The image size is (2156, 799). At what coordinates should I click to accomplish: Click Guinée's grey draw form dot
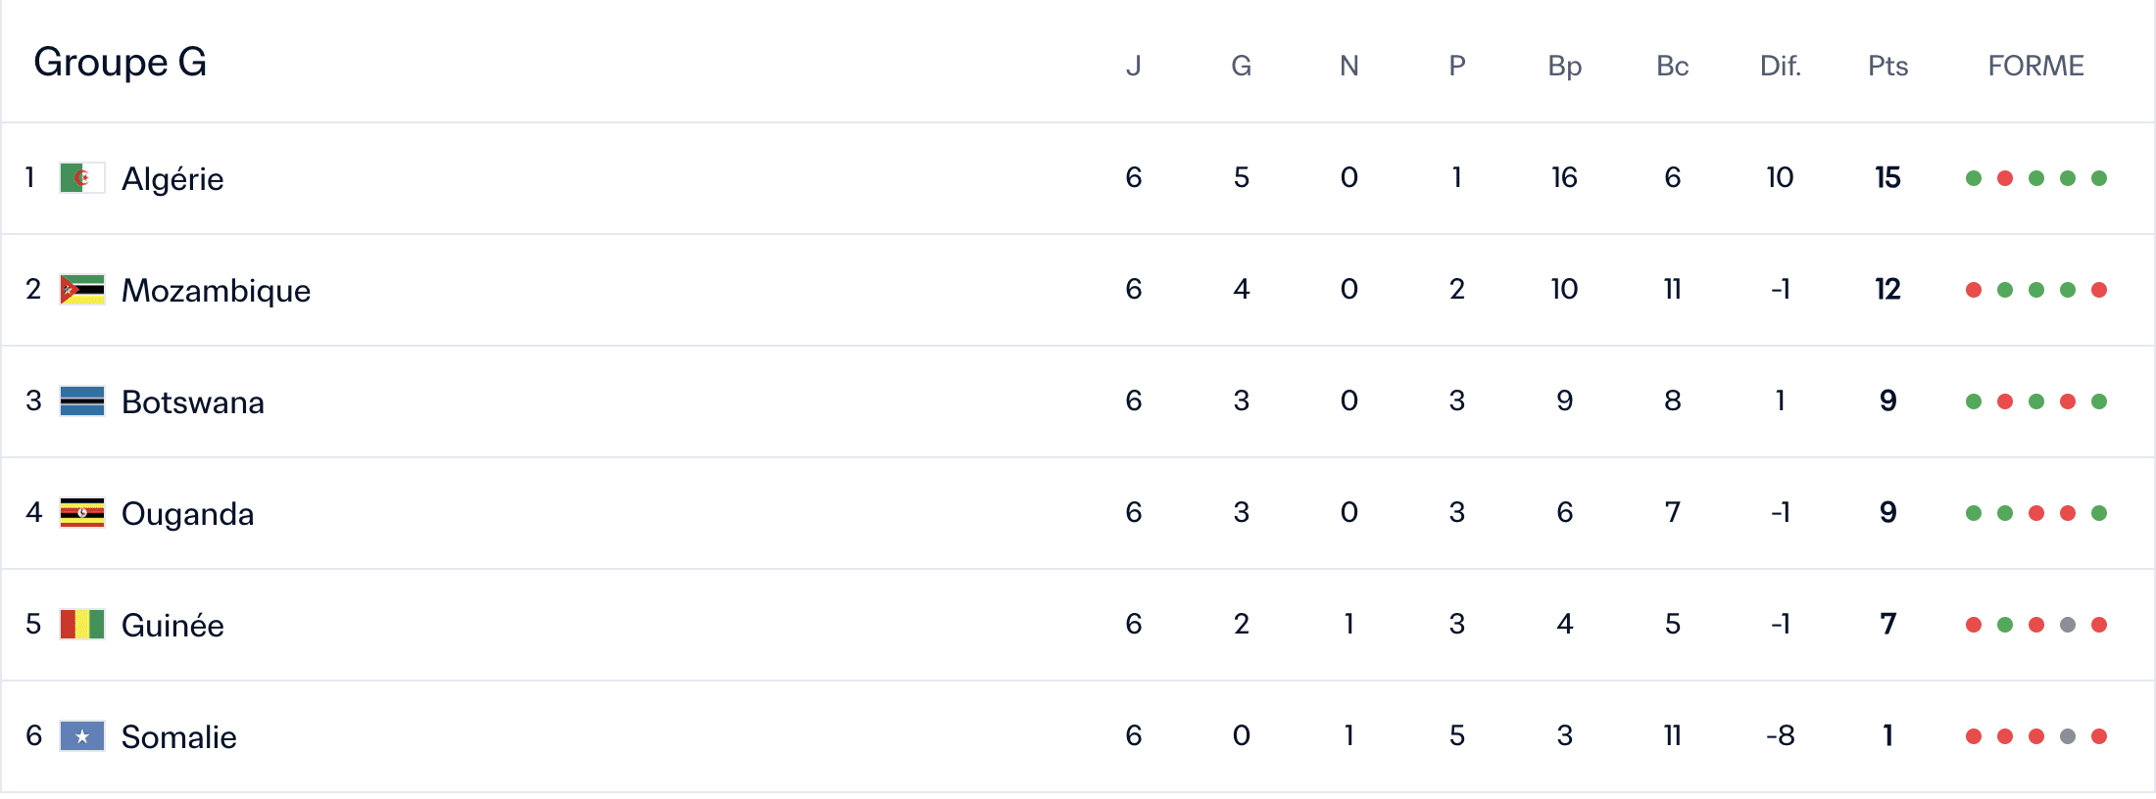tap(2068, 625)
